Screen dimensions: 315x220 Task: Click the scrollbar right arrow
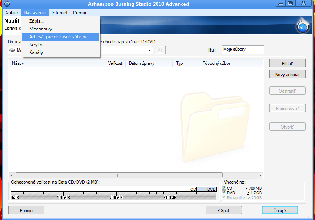260,175
